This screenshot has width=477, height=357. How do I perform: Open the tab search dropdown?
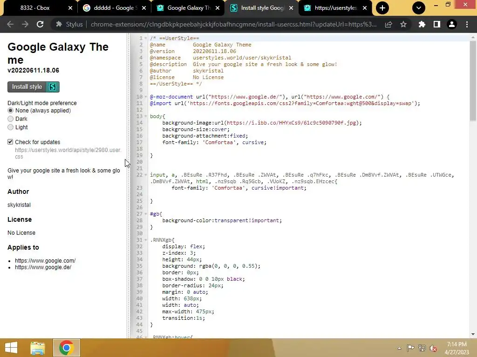tap(419, 8)
